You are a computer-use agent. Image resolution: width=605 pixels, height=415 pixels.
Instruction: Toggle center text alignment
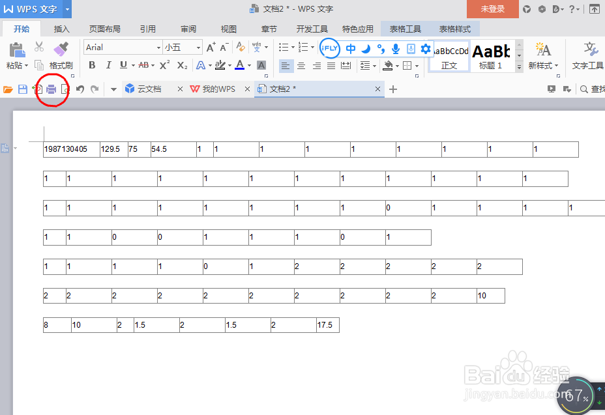[x=301, y=66]
